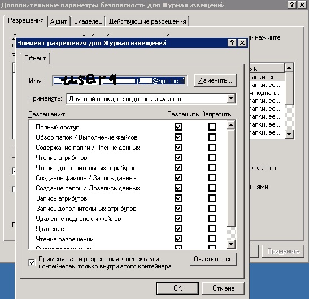Image resolution: width=309 pixels, height=299 pixels.
Task: Switch to Аудит tab in the back window
Action: tap(58, 21)
